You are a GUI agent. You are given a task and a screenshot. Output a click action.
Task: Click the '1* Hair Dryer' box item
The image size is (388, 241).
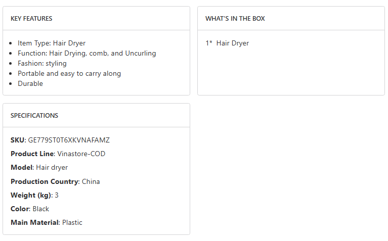coord(227,43)
